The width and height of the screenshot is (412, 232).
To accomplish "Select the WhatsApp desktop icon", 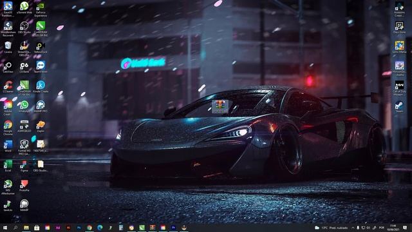I will 24,106.
